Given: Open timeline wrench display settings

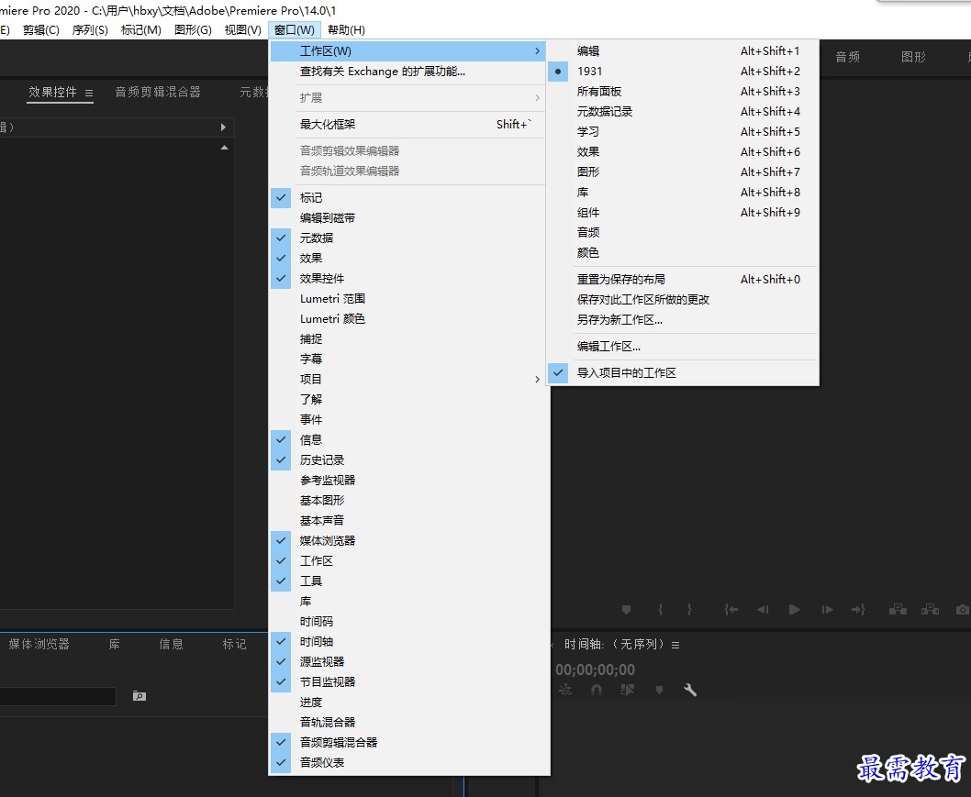Looking at the screenshot, I should (690, 690).
